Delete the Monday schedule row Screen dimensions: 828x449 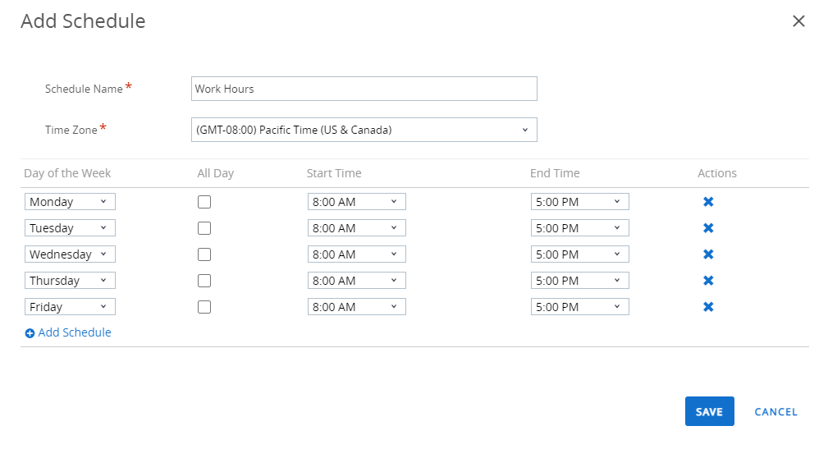click(708, 202)
